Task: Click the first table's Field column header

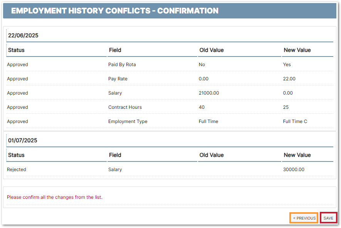Action: click(x=115, y=50)
